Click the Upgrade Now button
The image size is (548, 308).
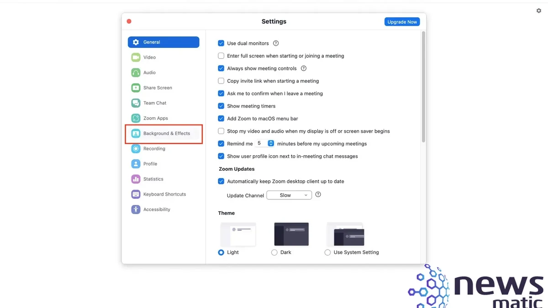(x=402, y=22)
